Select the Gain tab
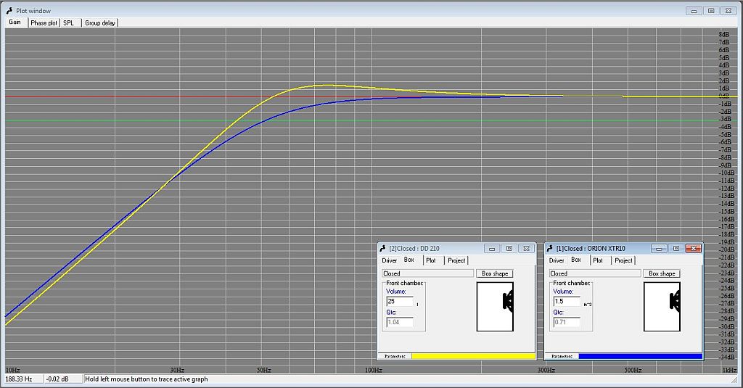The image size is (743, 388). tap(15, 22)
